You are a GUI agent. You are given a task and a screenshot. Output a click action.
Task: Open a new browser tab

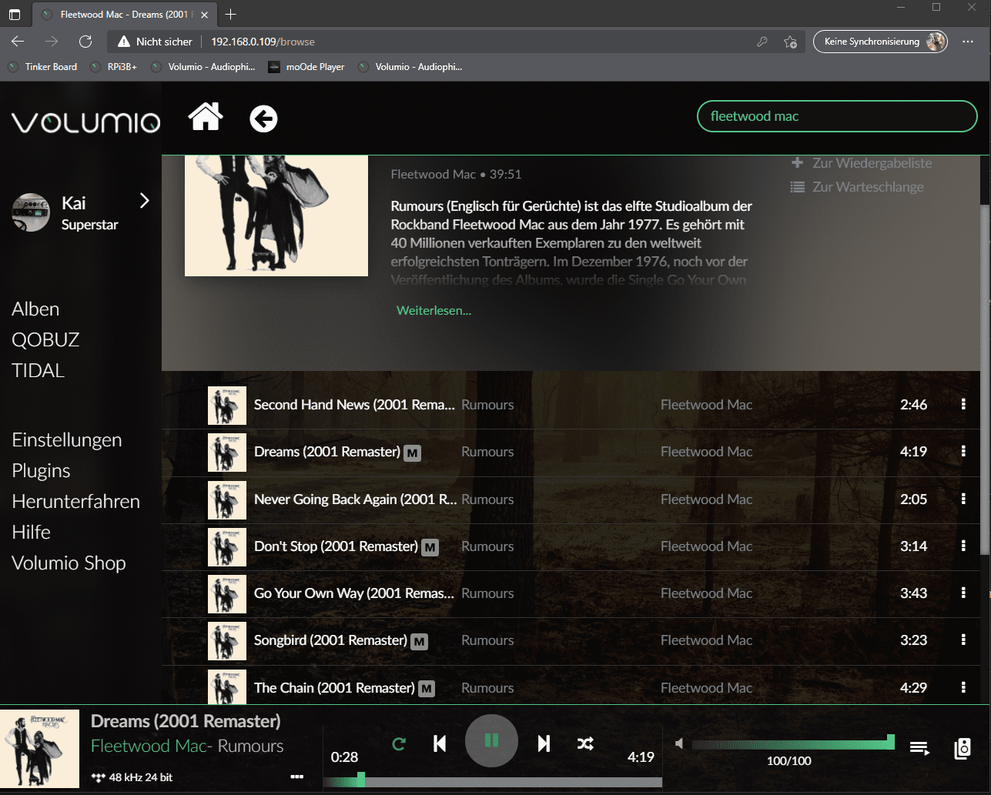pyautogui.click(x=230, y=15)
